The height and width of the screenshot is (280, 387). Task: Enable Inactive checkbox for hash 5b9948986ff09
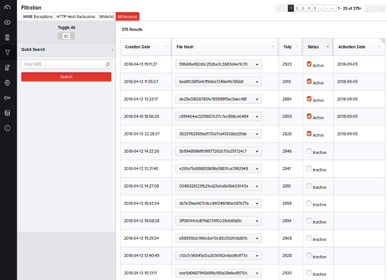[x=309, y=151]
